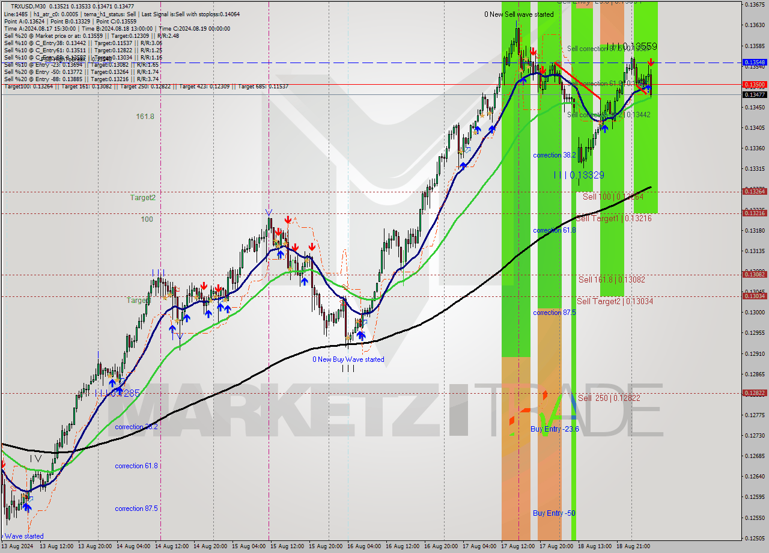The width and height of the screenshot is (769, 553).
Task: Click the red price tag 0.13082
Action: coord(755,274)
